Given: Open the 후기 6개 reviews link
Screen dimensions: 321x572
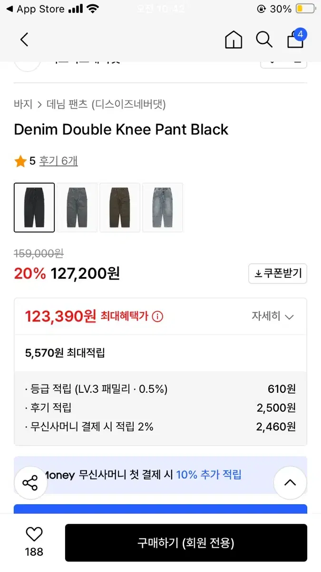Looking at the screenshot, I should 58,161.
